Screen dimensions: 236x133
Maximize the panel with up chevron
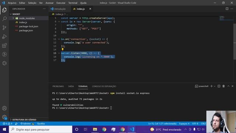pos(228,86)
